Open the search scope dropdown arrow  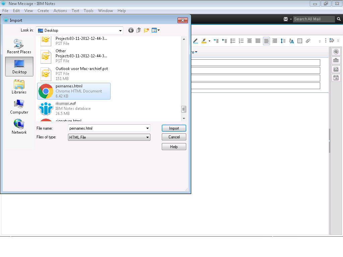click(x=291, y=19)
